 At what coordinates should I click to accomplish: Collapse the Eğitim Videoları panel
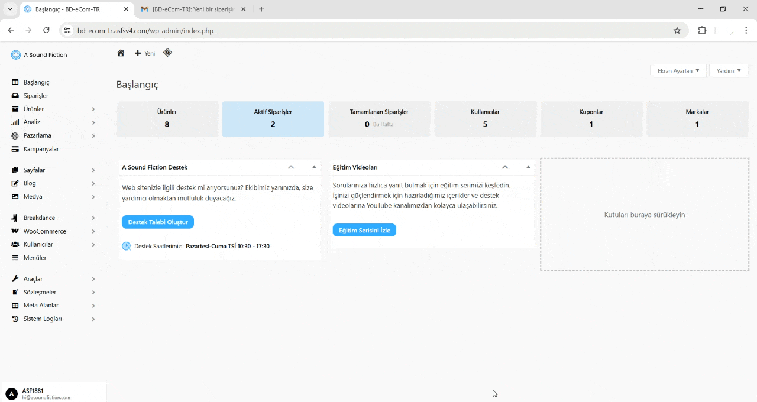505,167
